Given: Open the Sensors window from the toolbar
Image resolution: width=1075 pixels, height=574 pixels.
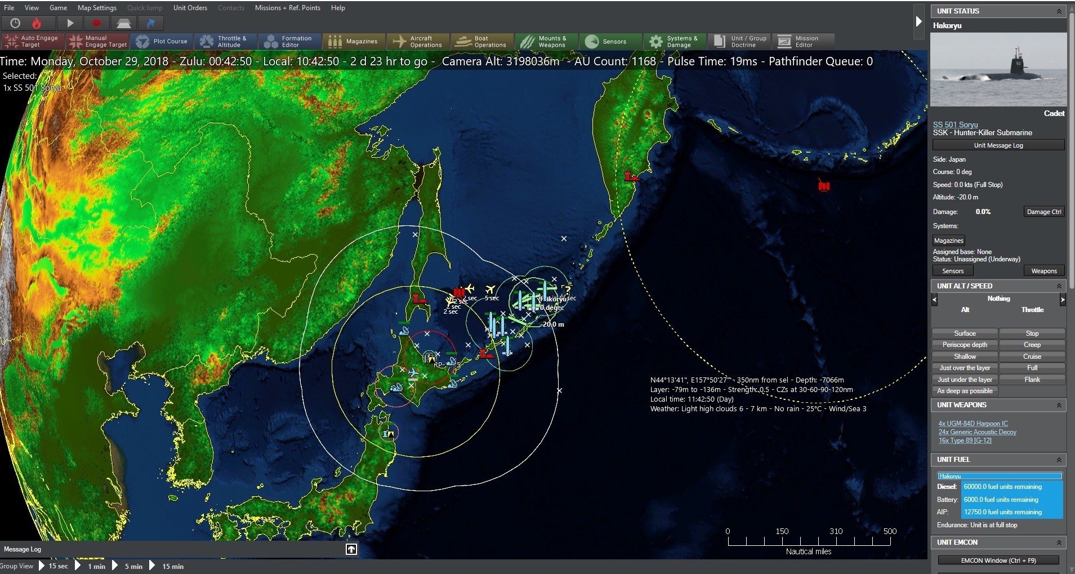Looking at the screenshot, I should [x=610, y=41].
